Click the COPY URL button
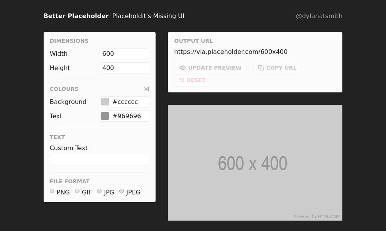 (x=277, y=68)
